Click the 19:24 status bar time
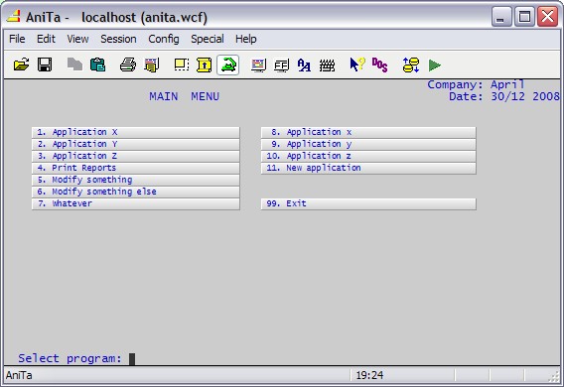Viewport: 564px width, 387px height. pos(369,375)
